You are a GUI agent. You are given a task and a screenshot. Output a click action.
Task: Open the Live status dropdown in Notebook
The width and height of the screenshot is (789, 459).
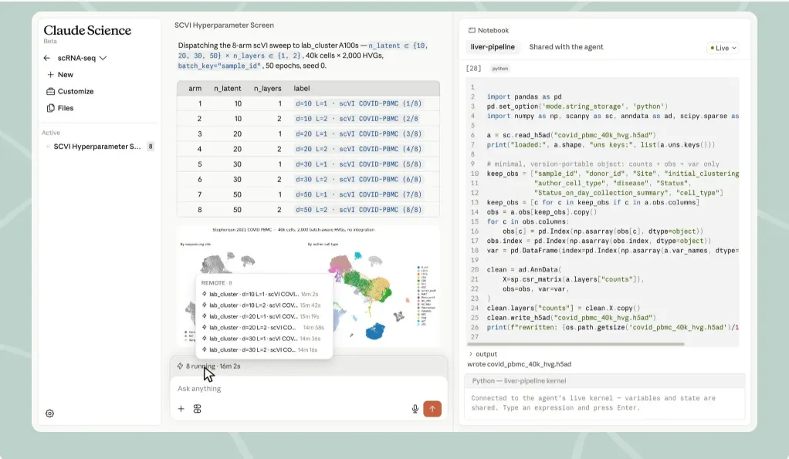pos(723,48)
